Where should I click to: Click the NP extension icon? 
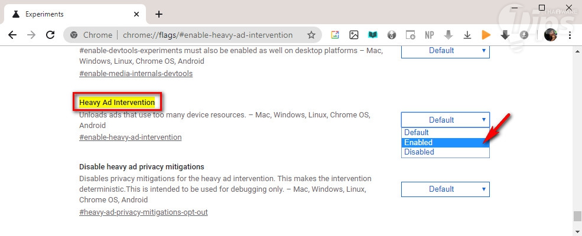[x=430, y=35]
